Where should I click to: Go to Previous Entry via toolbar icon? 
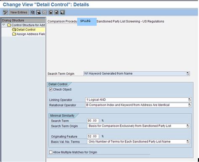pos(50,13)
